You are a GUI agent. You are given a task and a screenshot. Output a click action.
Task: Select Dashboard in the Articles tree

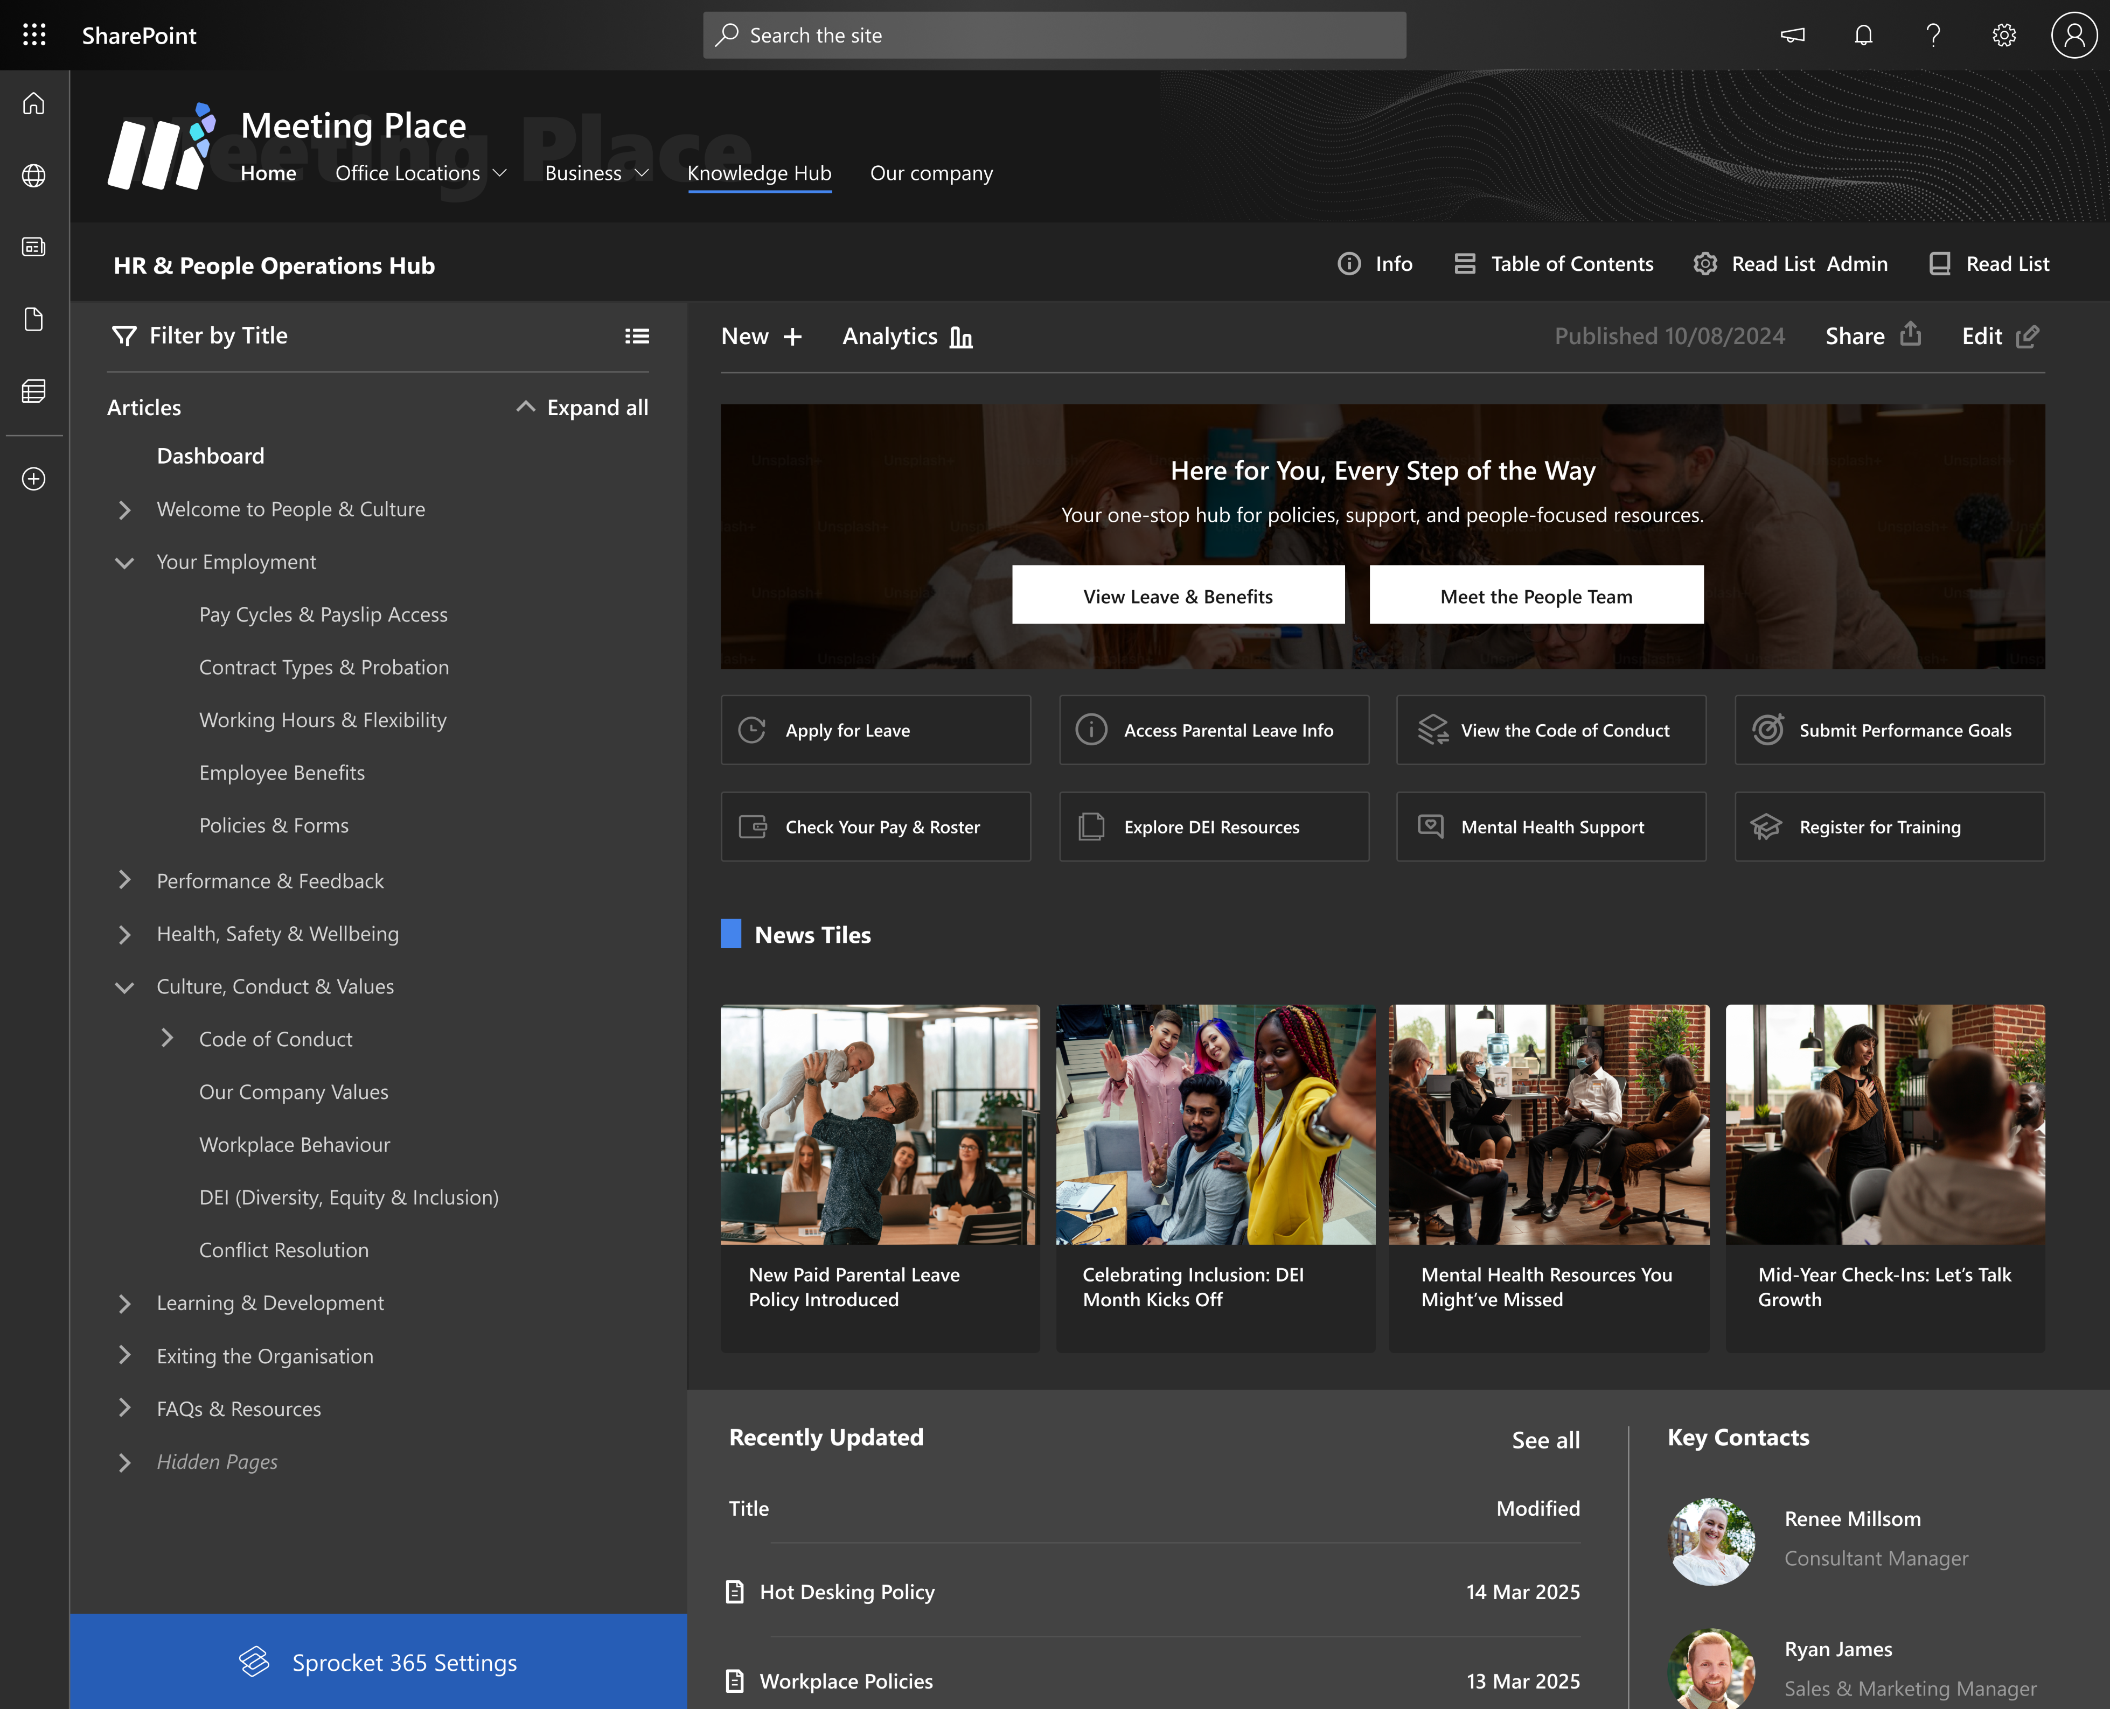[211, 456]
